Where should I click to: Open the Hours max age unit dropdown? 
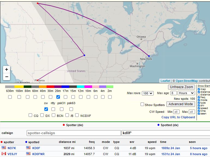[x=186, y=93]
